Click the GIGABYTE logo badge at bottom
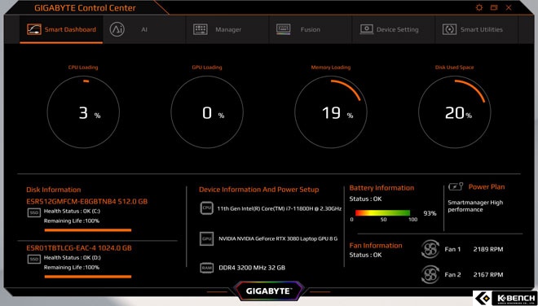 tap(269, 291)
